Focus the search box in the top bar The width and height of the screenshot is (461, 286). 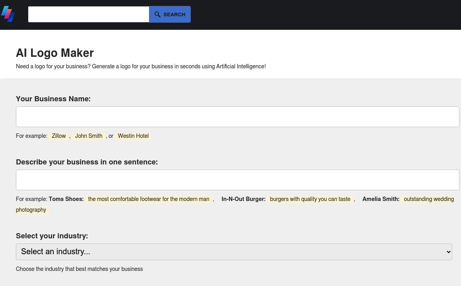tap(89, 14)
